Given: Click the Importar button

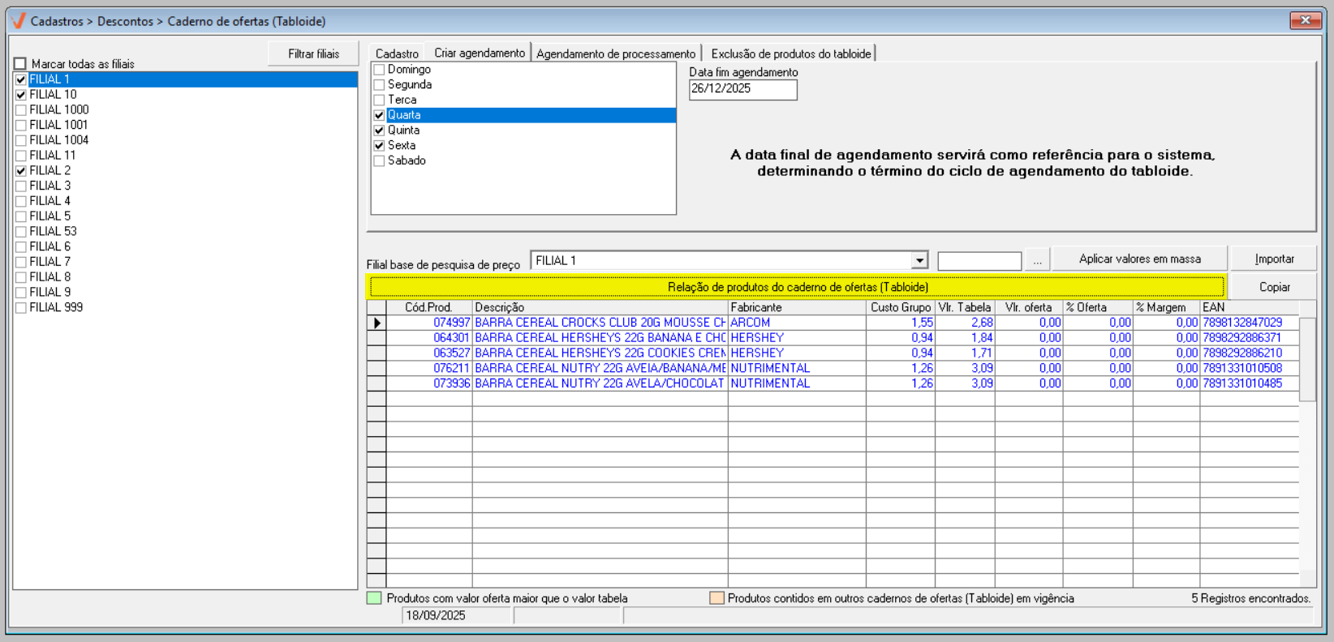Looking at the screenshot, I should coord(1274,259).
